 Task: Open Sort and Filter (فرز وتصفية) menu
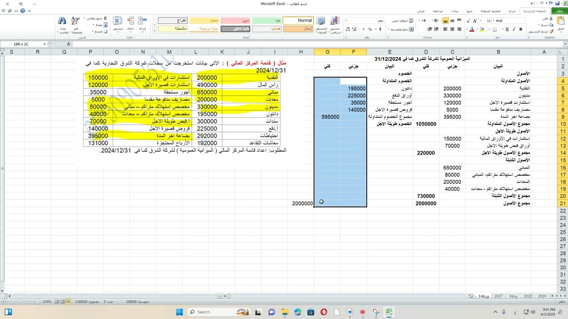76,25
